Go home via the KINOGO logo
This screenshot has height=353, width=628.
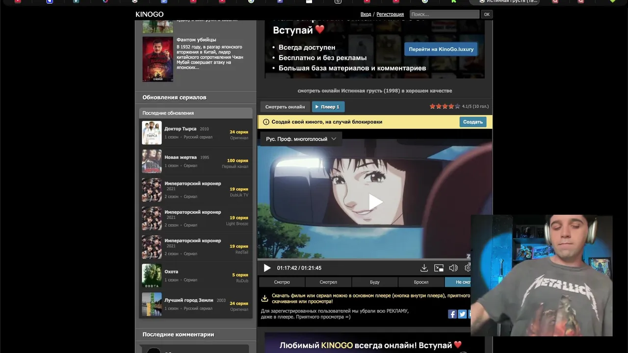(x=150, y=14)
